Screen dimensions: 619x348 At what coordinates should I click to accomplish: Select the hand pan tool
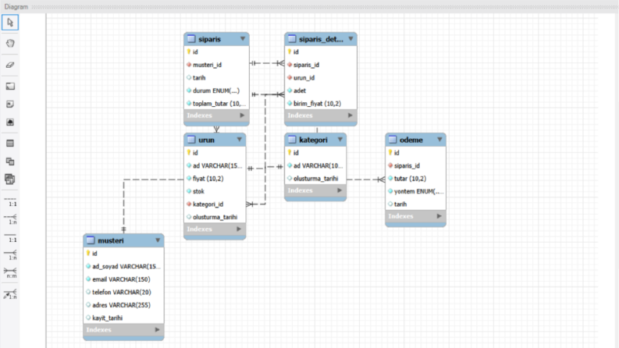coord(10,44)
